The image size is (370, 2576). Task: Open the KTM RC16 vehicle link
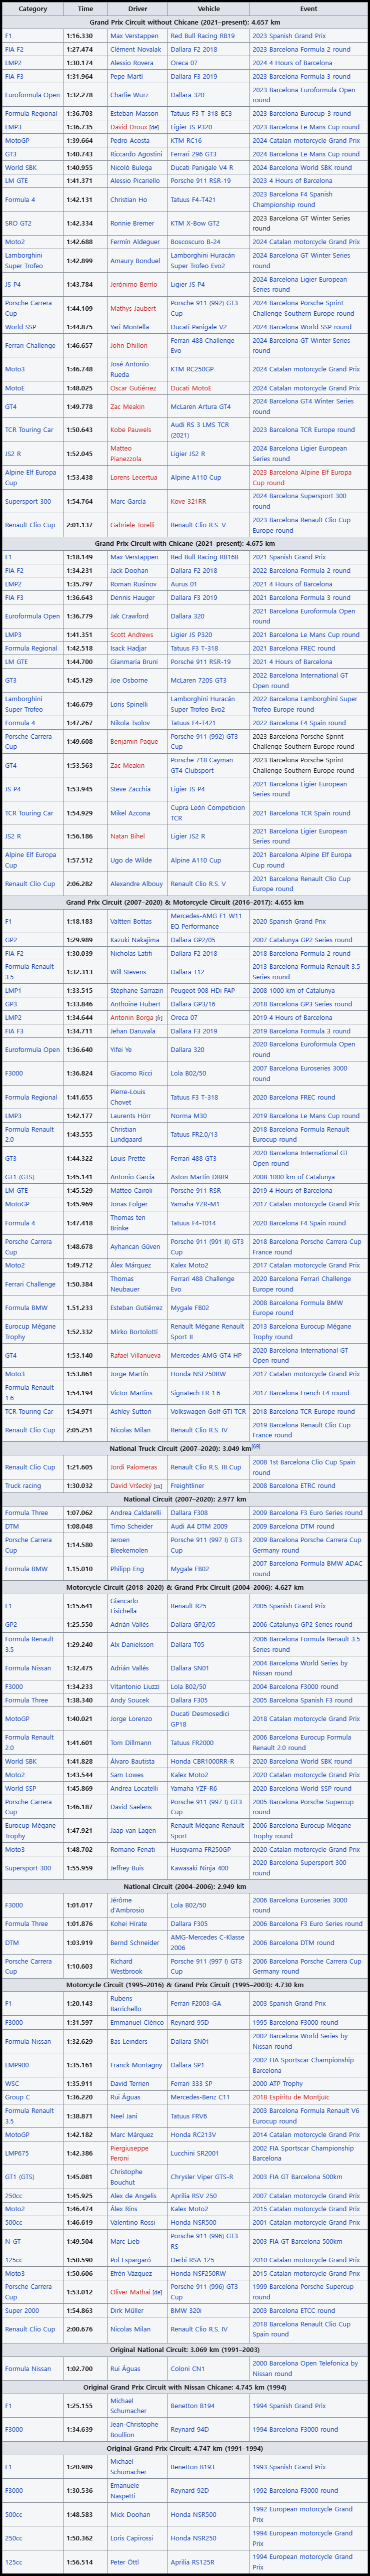[x=185, y=141]
